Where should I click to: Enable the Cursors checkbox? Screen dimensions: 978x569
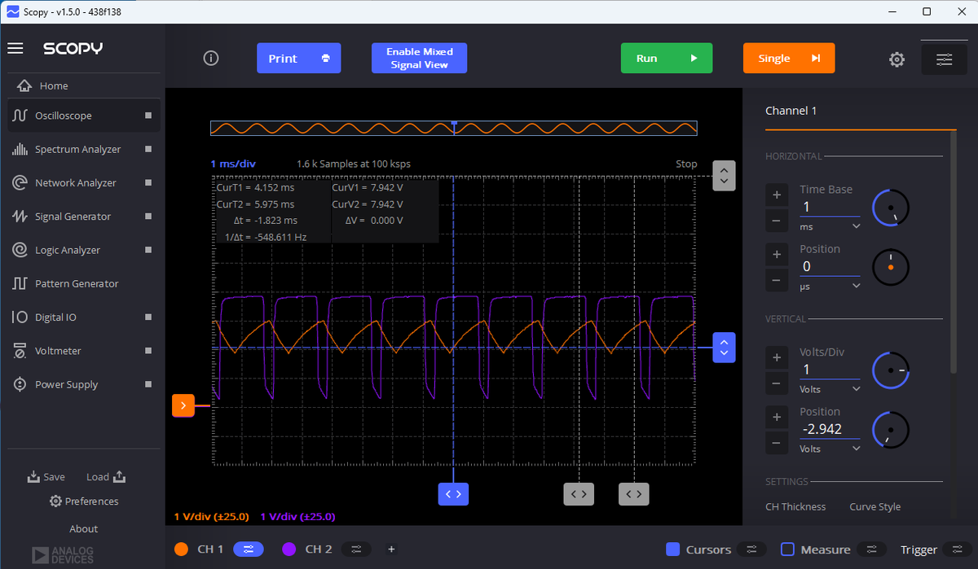pos(672,549)
